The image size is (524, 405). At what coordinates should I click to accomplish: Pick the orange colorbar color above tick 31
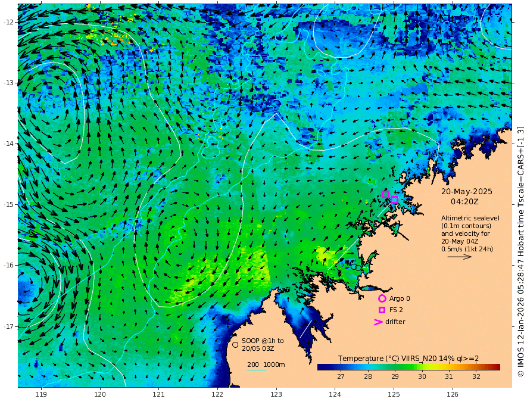449,367
